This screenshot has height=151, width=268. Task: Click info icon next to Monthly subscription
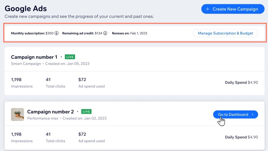(56, 33)
